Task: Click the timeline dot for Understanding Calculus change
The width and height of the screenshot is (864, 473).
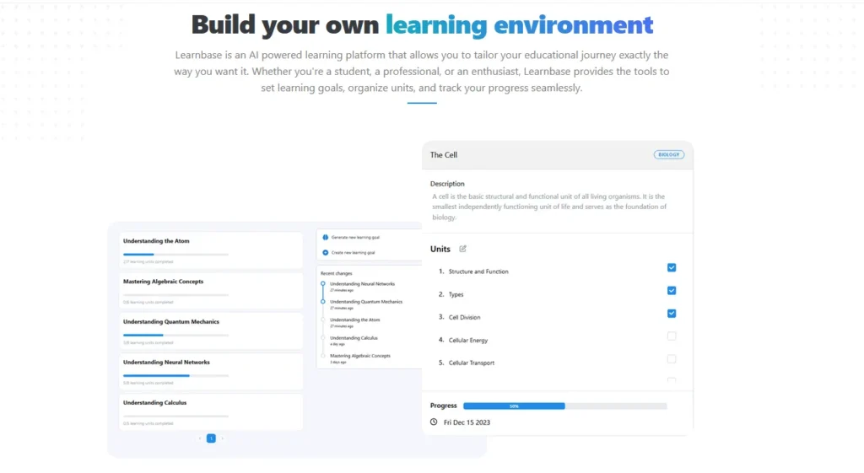Action: click(x=323, y=338)
